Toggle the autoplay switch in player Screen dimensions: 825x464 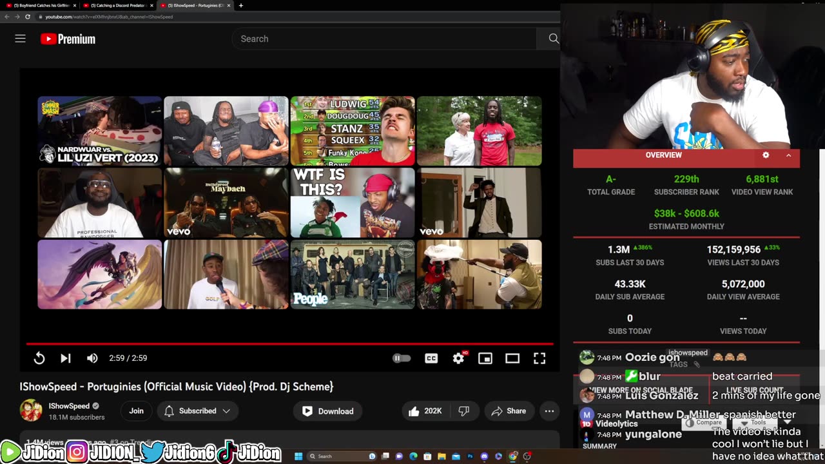[401, 358]
